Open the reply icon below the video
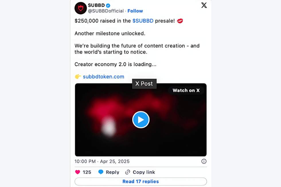The height and width of the screenshot is (187, 281). (x=101, y=172)
